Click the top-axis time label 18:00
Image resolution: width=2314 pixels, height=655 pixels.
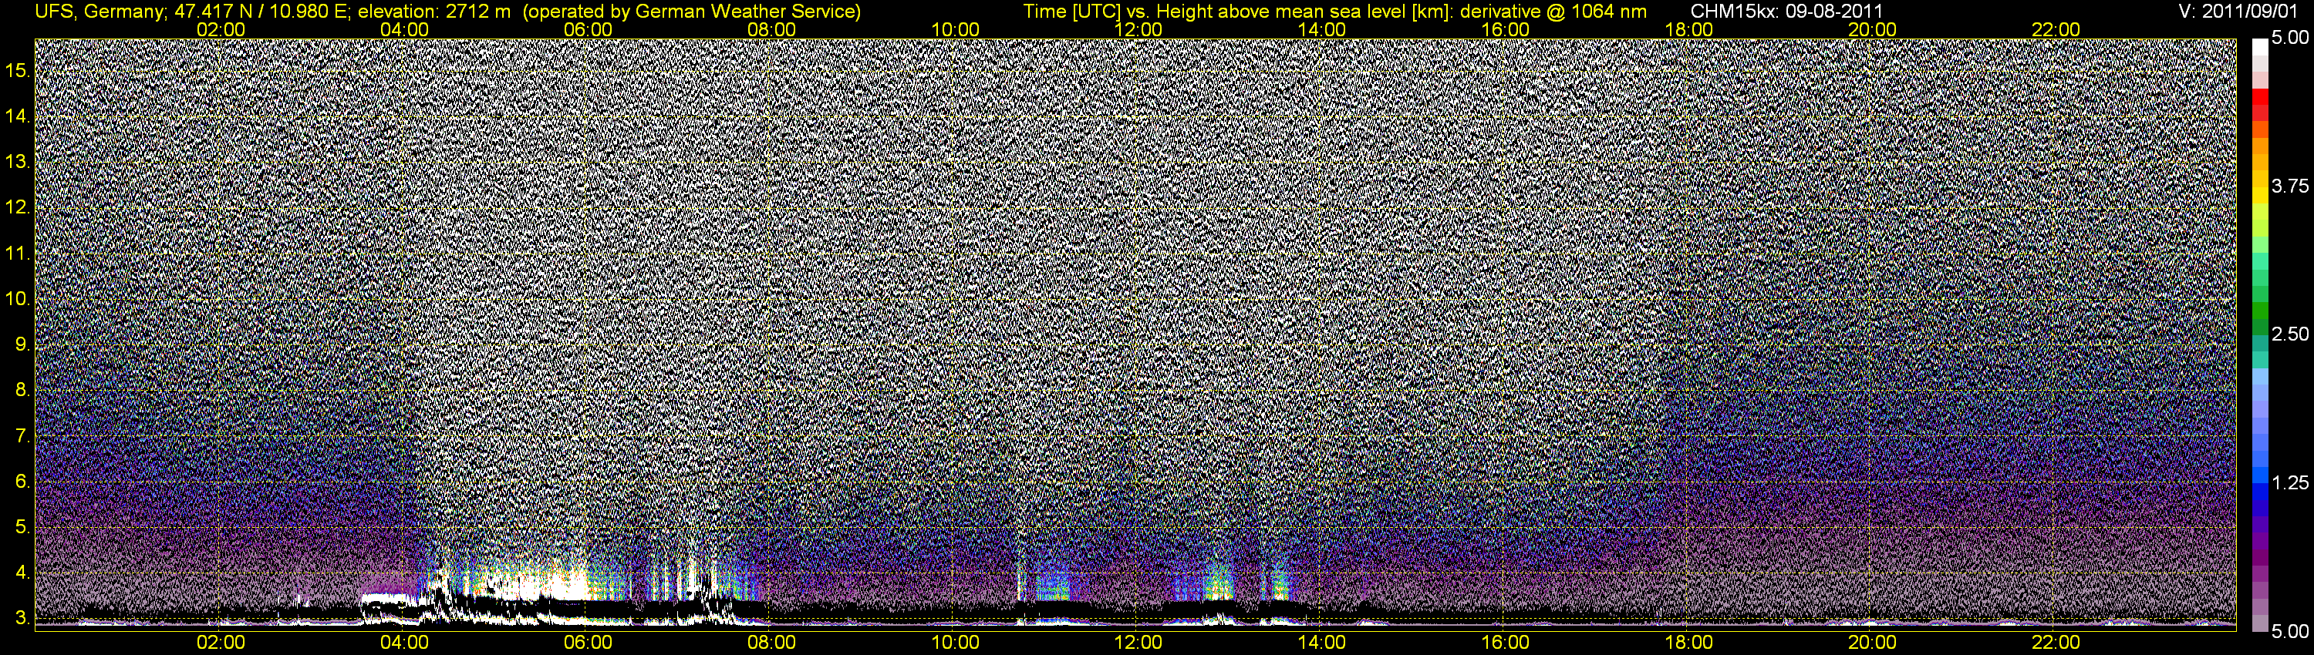coord(1688,29)
